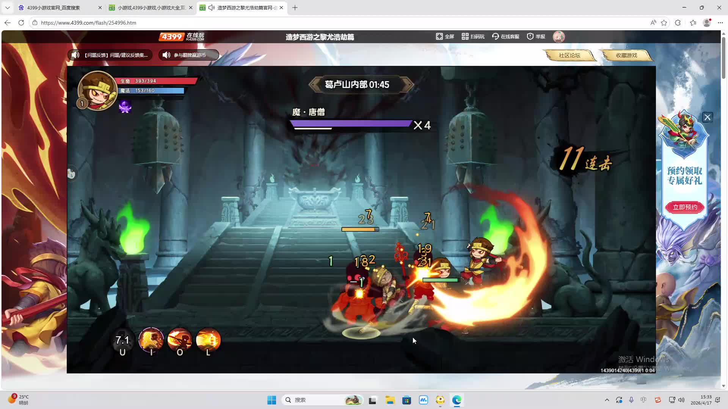728x409 pixels.
Task: Open 在线客服 customer service
Action: pyautogui.click(x=505, y=37)
